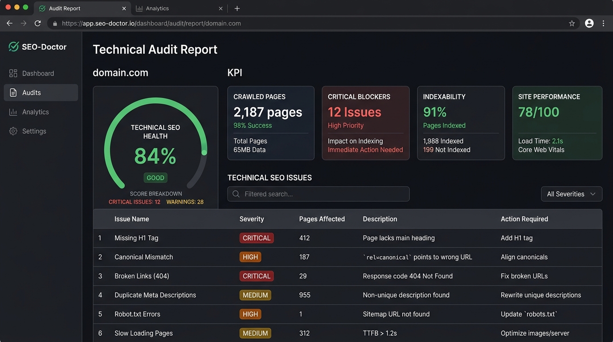This screenshot has height=342, width=613.
Task: Click the magnifier icon in search field
Action: (x=236, y=194)
